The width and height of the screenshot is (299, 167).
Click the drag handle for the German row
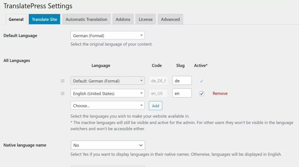tap(62, 81)
